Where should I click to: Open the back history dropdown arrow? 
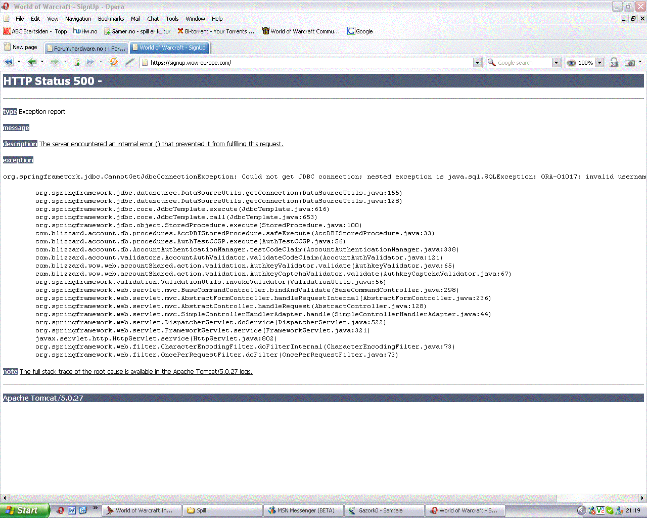click(42, 62)
